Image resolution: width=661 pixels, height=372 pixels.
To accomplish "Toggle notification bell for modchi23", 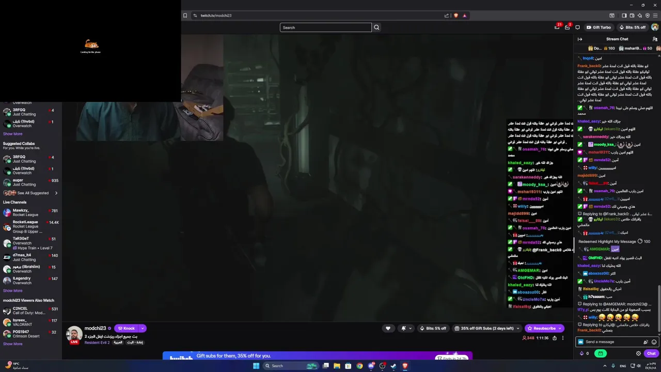I will point(403,328).
